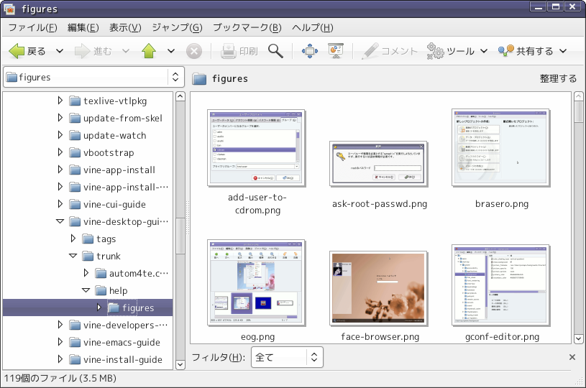This screenshot has height=388, width=586.
Task: Click the green Back arrow icon
Action: pyautogui.click(x=17, y=51)
